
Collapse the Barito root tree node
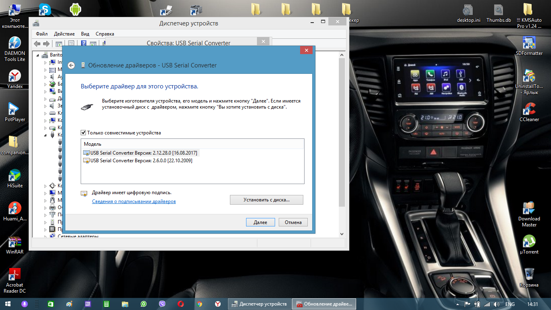click(x=38, y=55)
